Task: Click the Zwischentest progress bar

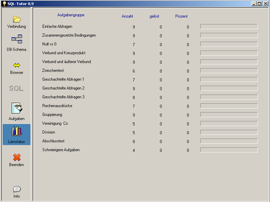Action: click(229, 71)
